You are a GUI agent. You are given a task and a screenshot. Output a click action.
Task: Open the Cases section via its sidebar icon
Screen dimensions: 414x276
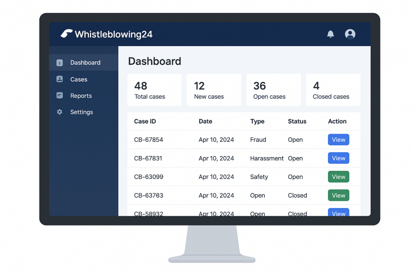click(59, 79)
